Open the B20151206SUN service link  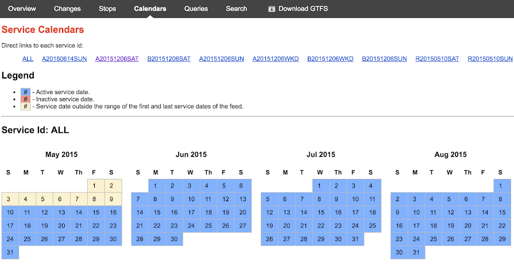tap(385, 59)
